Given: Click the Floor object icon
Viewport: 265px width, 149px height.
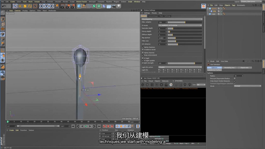Looking at the screenshot, I should pyautogui.click(x=109, y=6).
